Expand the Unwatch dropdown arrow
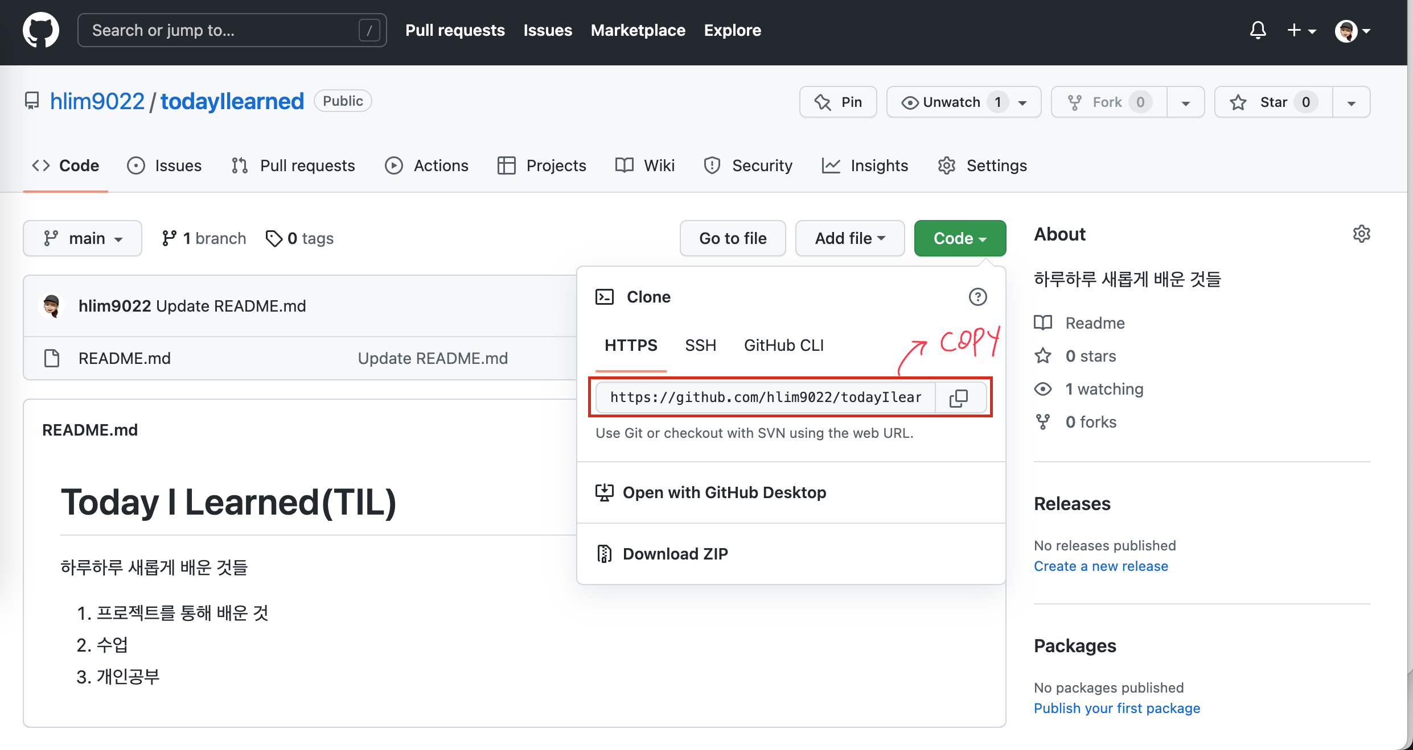Screen dimensions: 1413x750 click(x=1022, y=102)
